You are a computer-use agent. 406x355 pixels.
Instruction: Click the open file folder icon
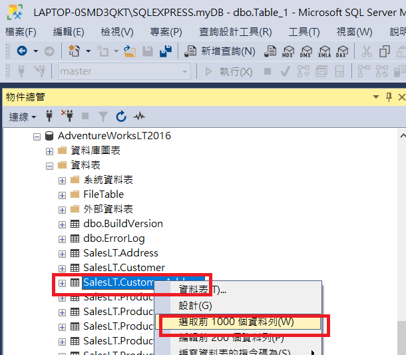[x=130, y=51]
